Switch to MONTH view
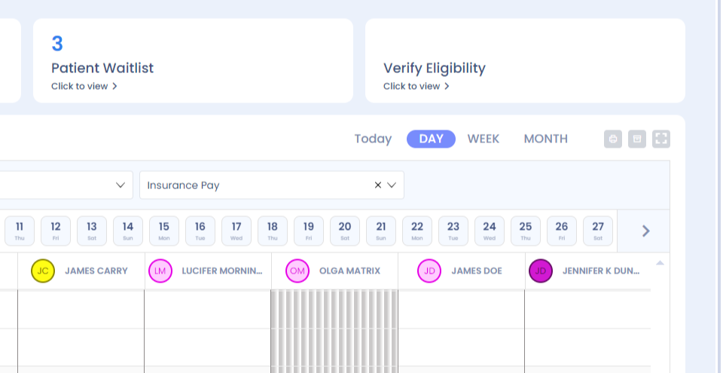The height and width of the screenshot is (373, 723). pos(545,139)
